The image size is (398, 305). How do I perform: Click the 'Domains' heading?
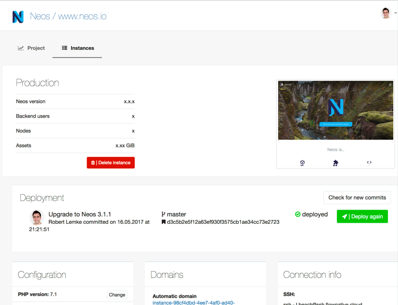click(167, 275)
